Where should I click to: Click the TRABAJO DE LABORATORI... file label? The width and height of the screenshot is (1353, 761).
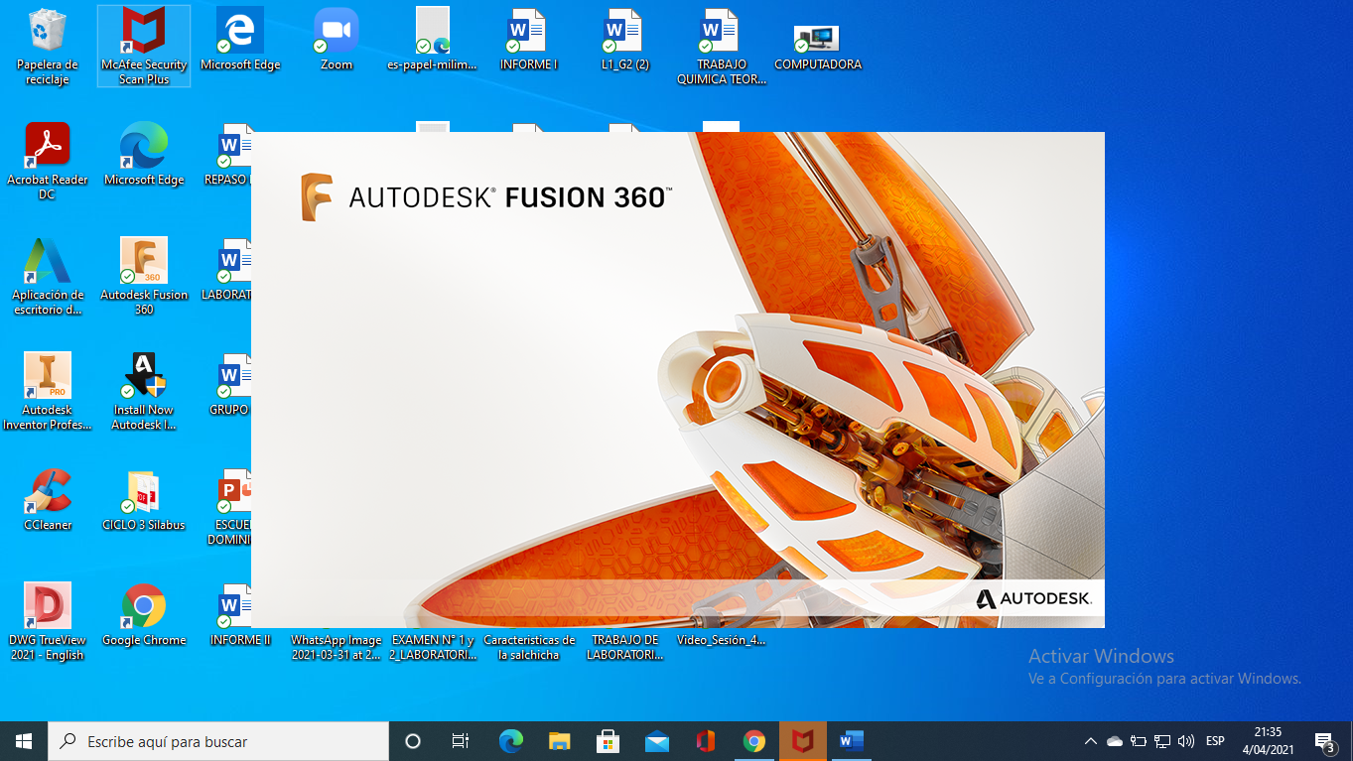click(624, 647)
